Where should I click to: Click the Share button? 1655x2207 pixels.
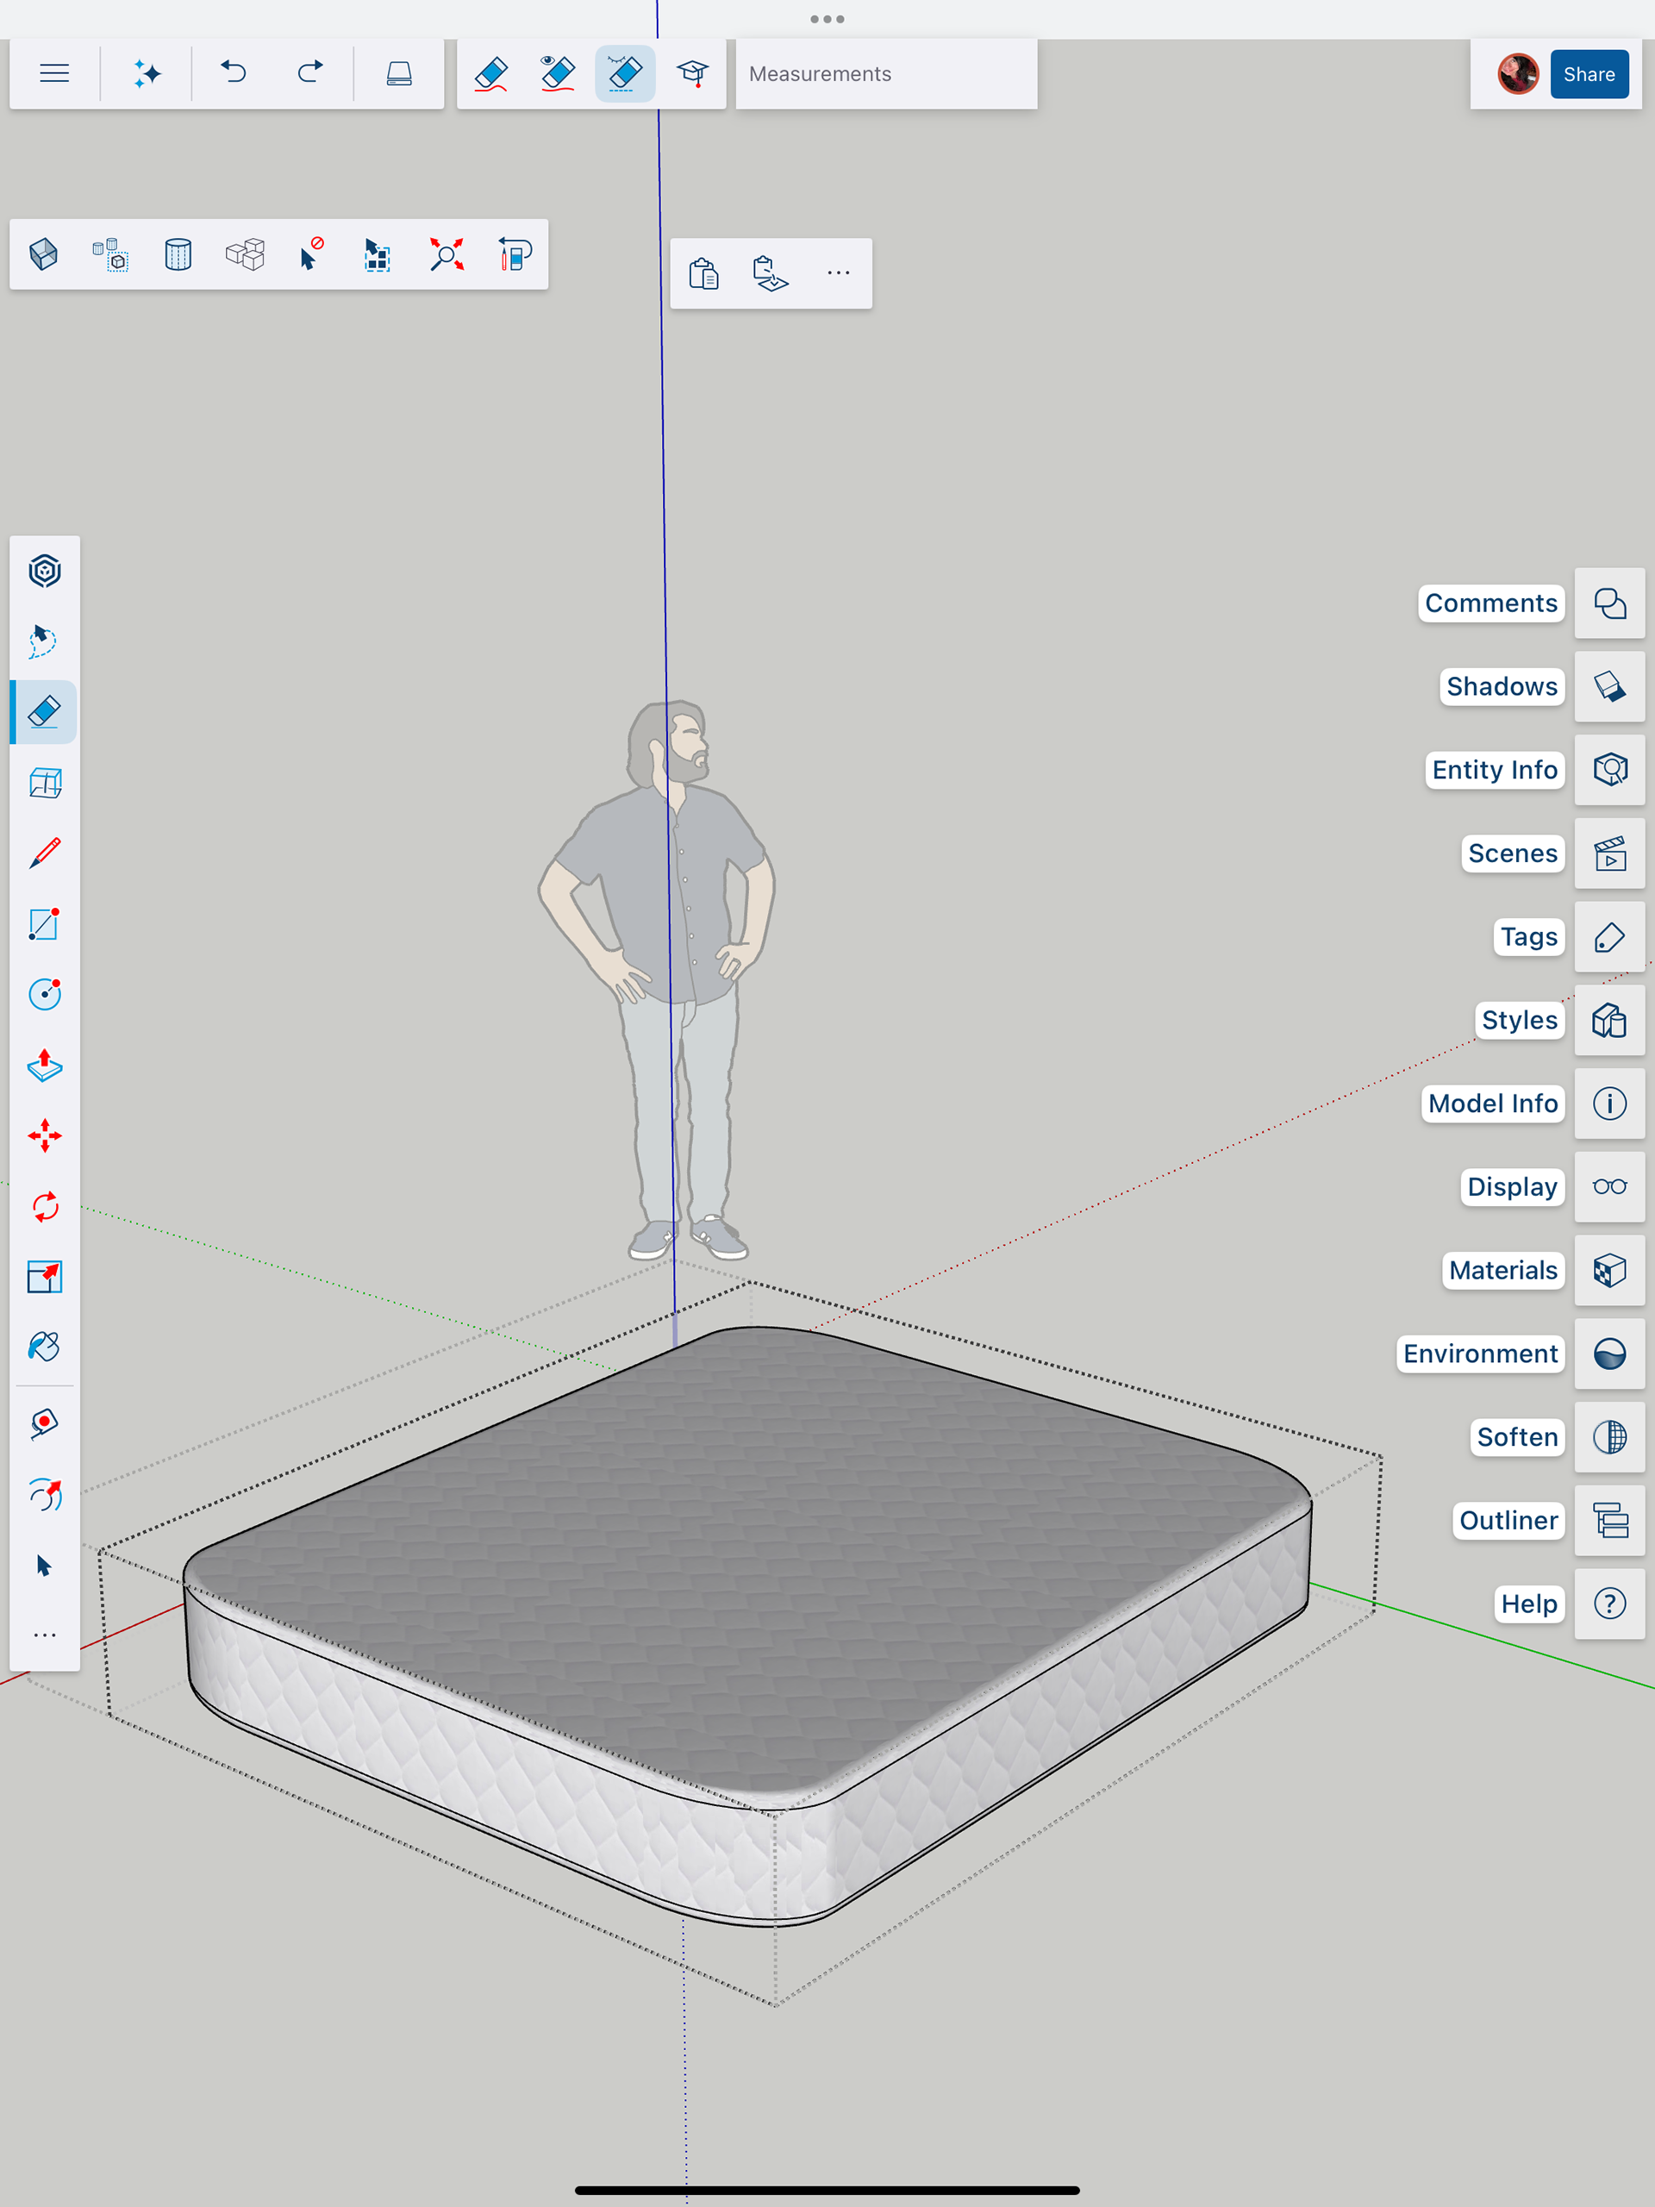tap(1588, 74)
